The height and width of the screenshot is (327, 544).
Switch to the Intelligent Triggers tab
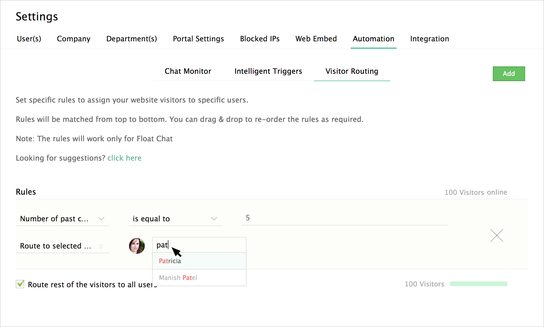(x=268, y=71)
